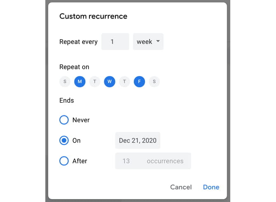
Task: Select the Never radio button
Action: click(x=64, y=120)
